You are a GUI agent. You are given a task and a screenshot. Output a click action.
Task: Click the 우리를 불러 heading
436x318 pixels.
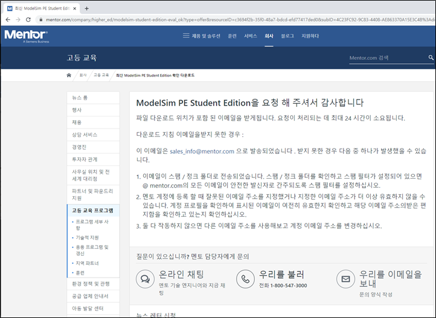281,275
